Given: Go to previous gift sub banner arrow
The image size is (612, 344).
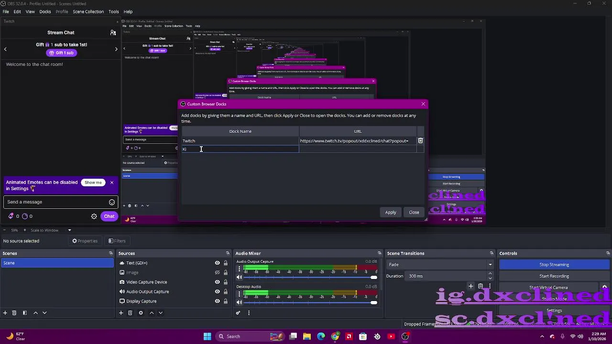Looking at the screenshot, I should [x=5, y=49].
